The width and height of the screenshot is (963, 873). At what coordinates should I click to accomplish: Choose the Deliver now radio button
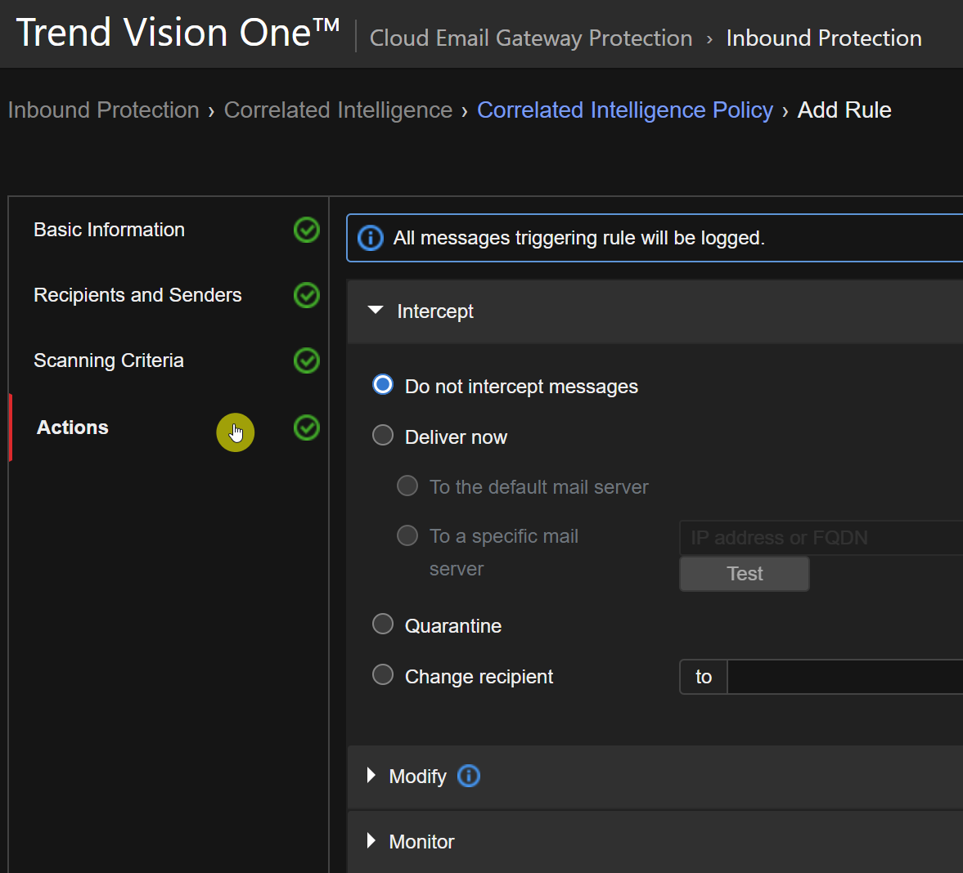pyautogui.click(x=383, y=436)
